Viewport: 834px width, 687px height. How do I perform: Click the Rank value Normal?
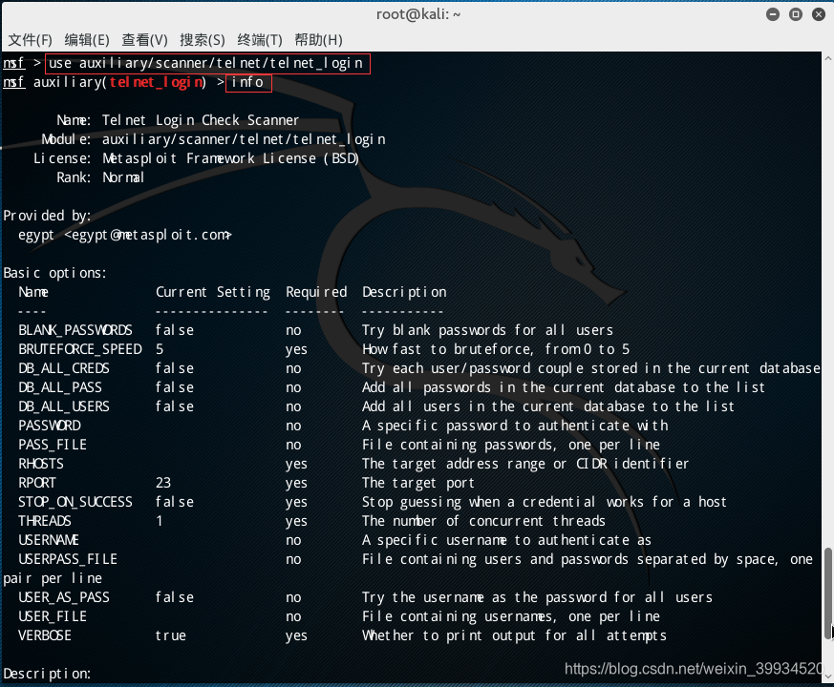click(x=123, y=177)
